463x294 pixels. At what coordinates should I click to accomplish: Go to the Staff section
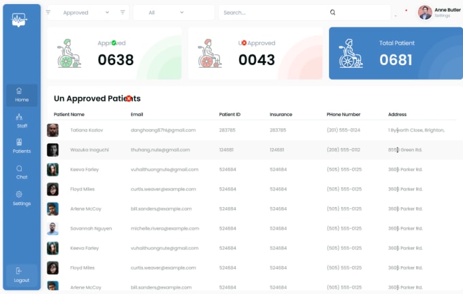click(22, 121)
